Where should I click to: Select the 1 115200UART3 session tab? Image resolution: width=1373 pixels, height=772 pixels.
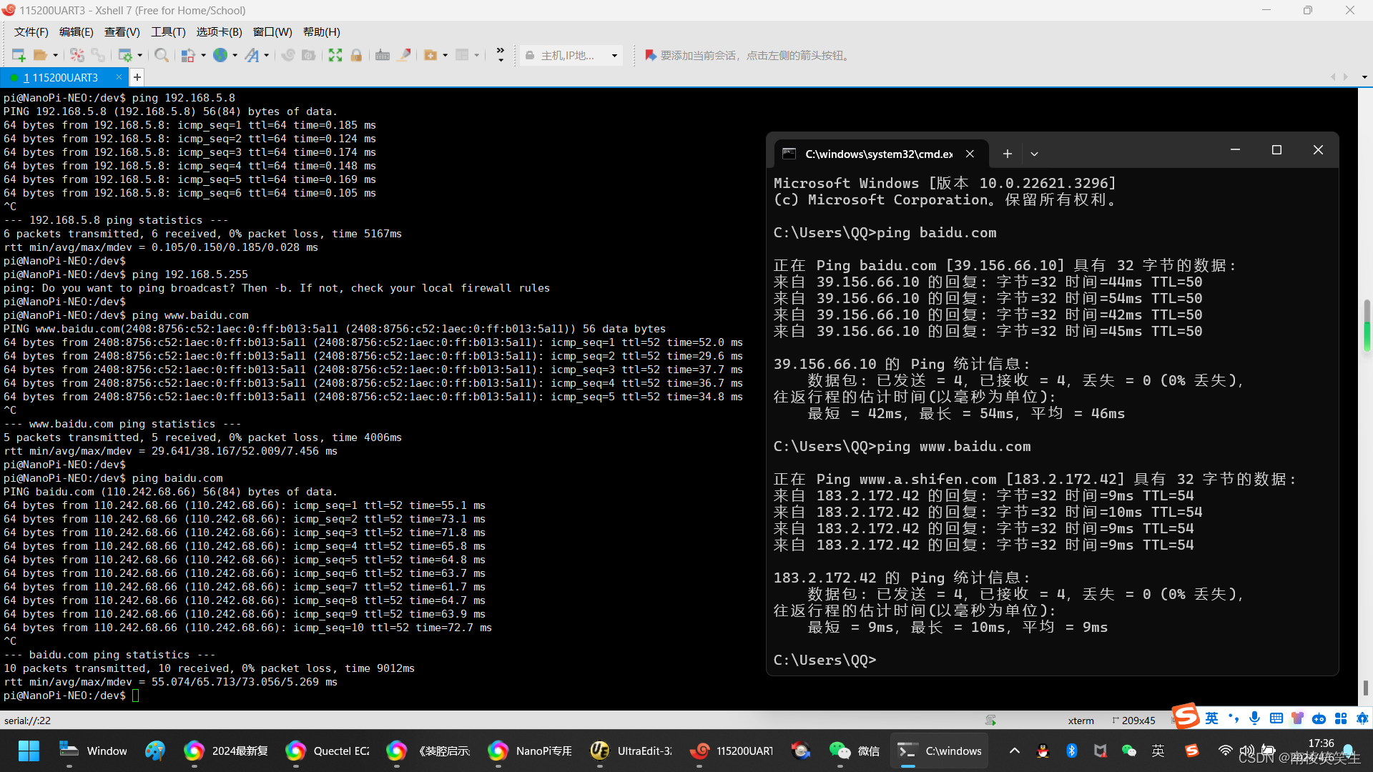click(61, 77)
